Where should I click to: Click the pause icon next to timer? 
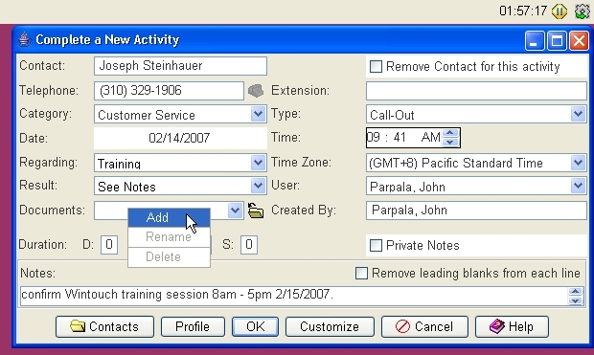[x=560, y=11]
